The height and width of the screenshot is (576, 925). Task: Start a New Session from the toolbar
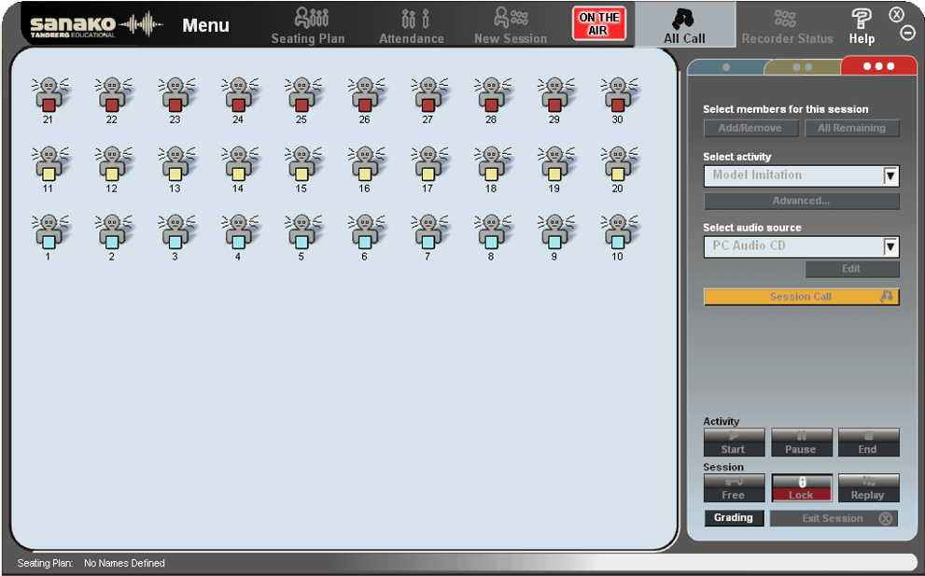511,26
